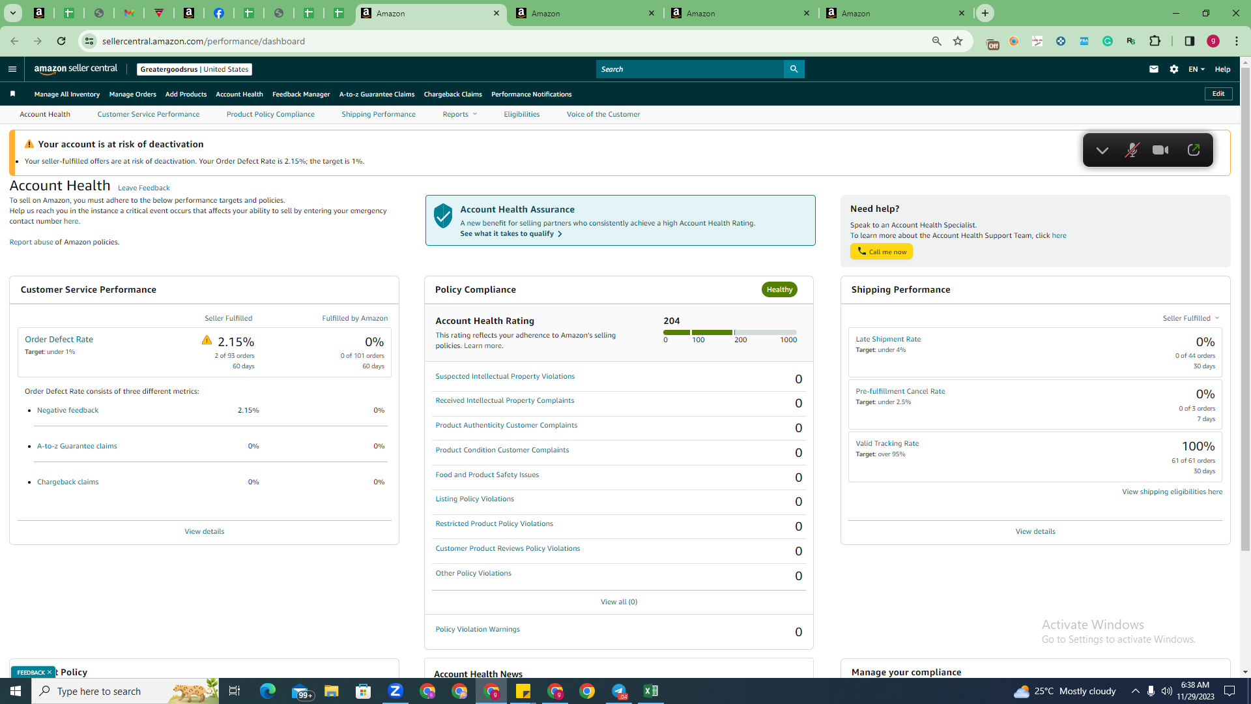Image resolution: width=1251 pixels, height=704 pixels.
Task: Open the EN language dropdown
Action: point(1196,69)
